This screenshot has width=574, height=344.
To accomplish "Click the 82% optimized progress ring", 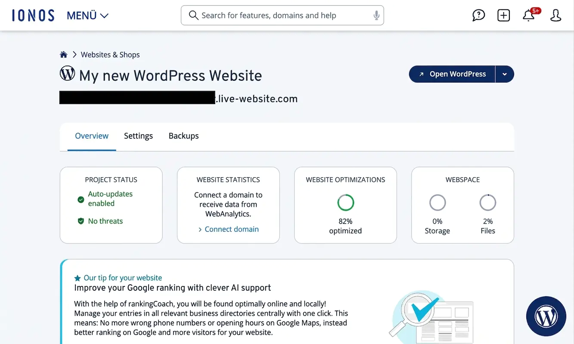I will [345, 203].
